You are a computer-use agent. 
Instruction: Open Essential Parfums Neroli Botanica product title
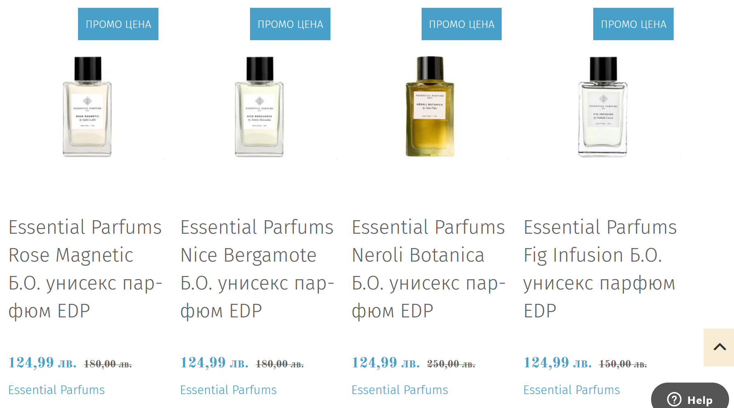tap(429, 269)
